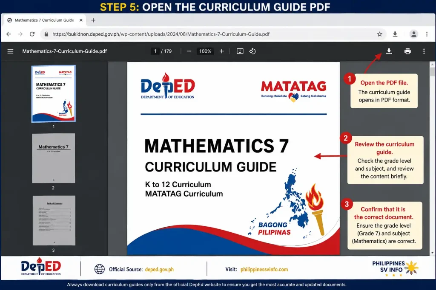Click the MATATAG logo on cover page
This screenshot has width=436, height=290.
click(x=294, y=91)
